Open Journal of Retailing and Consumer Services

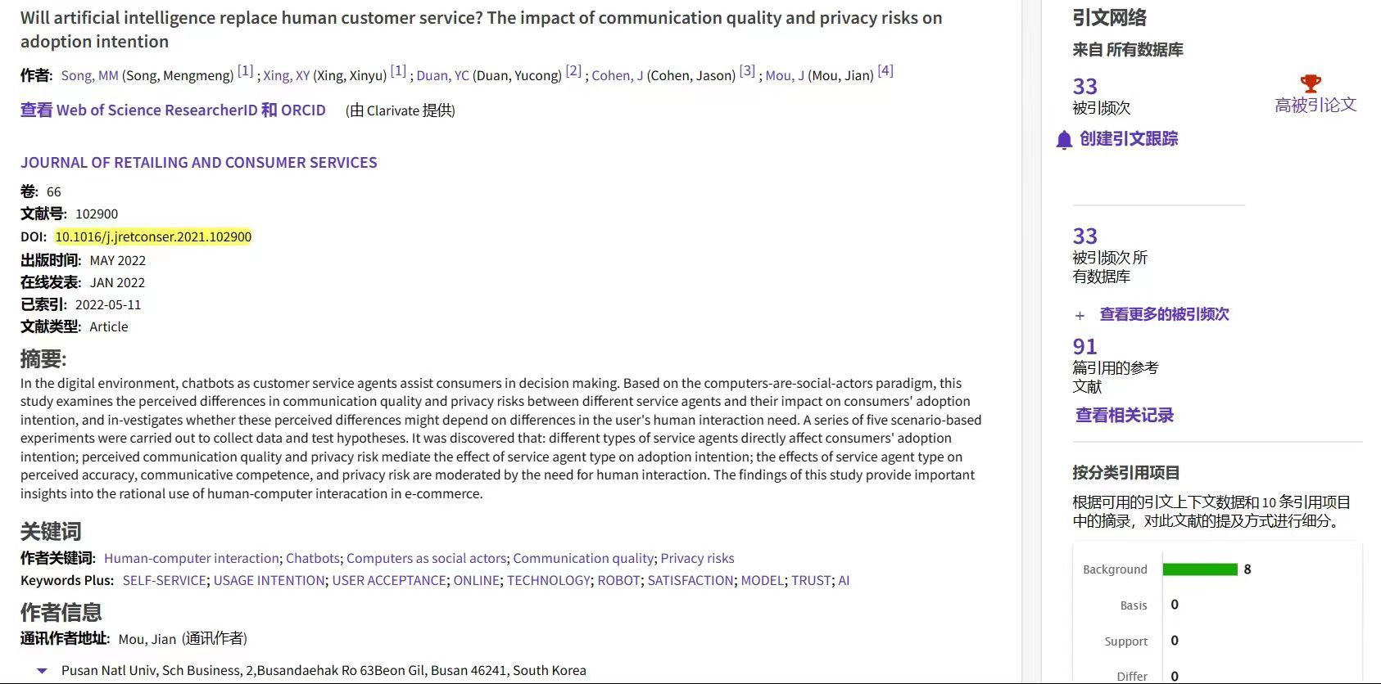tap(199, 163)
